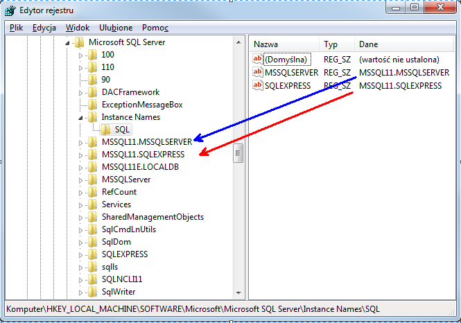461x323 pixels.
Task: Expand the SQLNCLI11 key
Action: [x=80, y=280]
